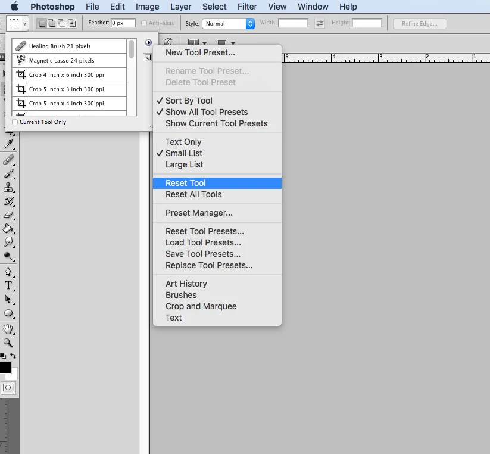This screenshot has height=454, width=490.
Task: Open the Filter menu
Action: click(x=247, y=7)
